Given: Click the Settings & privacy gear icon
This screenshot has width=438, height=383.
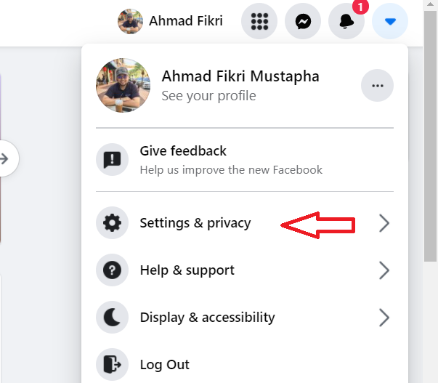Looking at the screenshot, I should (x=112, y=223).
